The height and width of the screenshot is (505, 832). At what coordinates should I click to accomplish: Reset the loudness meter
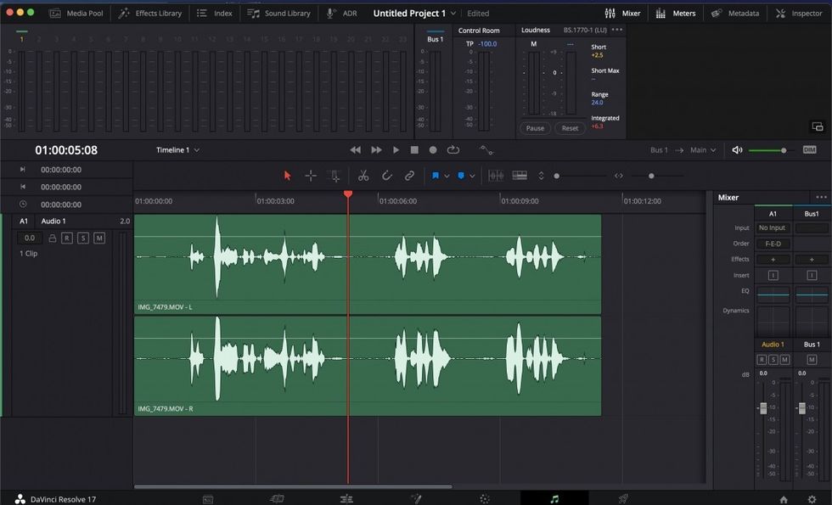(x=570, y=128)
